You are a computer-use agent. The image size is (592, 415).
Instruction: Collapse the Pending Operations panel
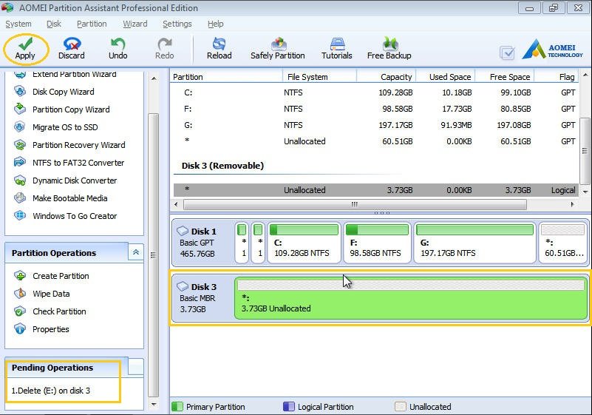click(136, 367)
